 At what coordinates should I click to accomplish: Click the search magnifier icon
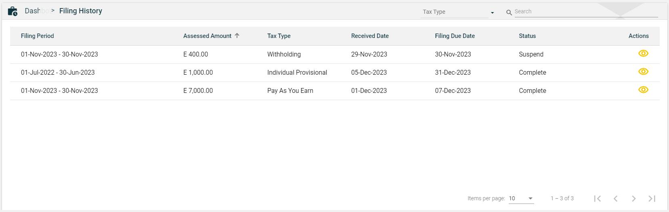tap(509, 13)
